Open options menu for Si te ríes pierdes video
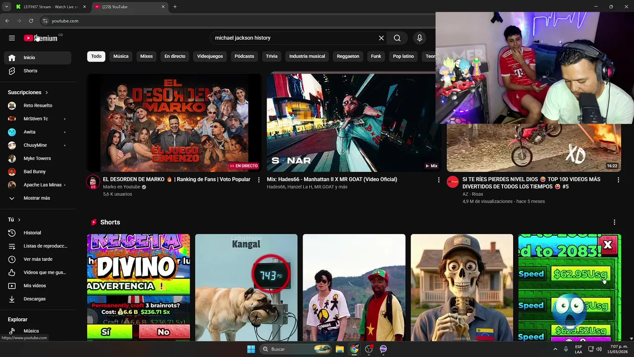 click(618, 180)
